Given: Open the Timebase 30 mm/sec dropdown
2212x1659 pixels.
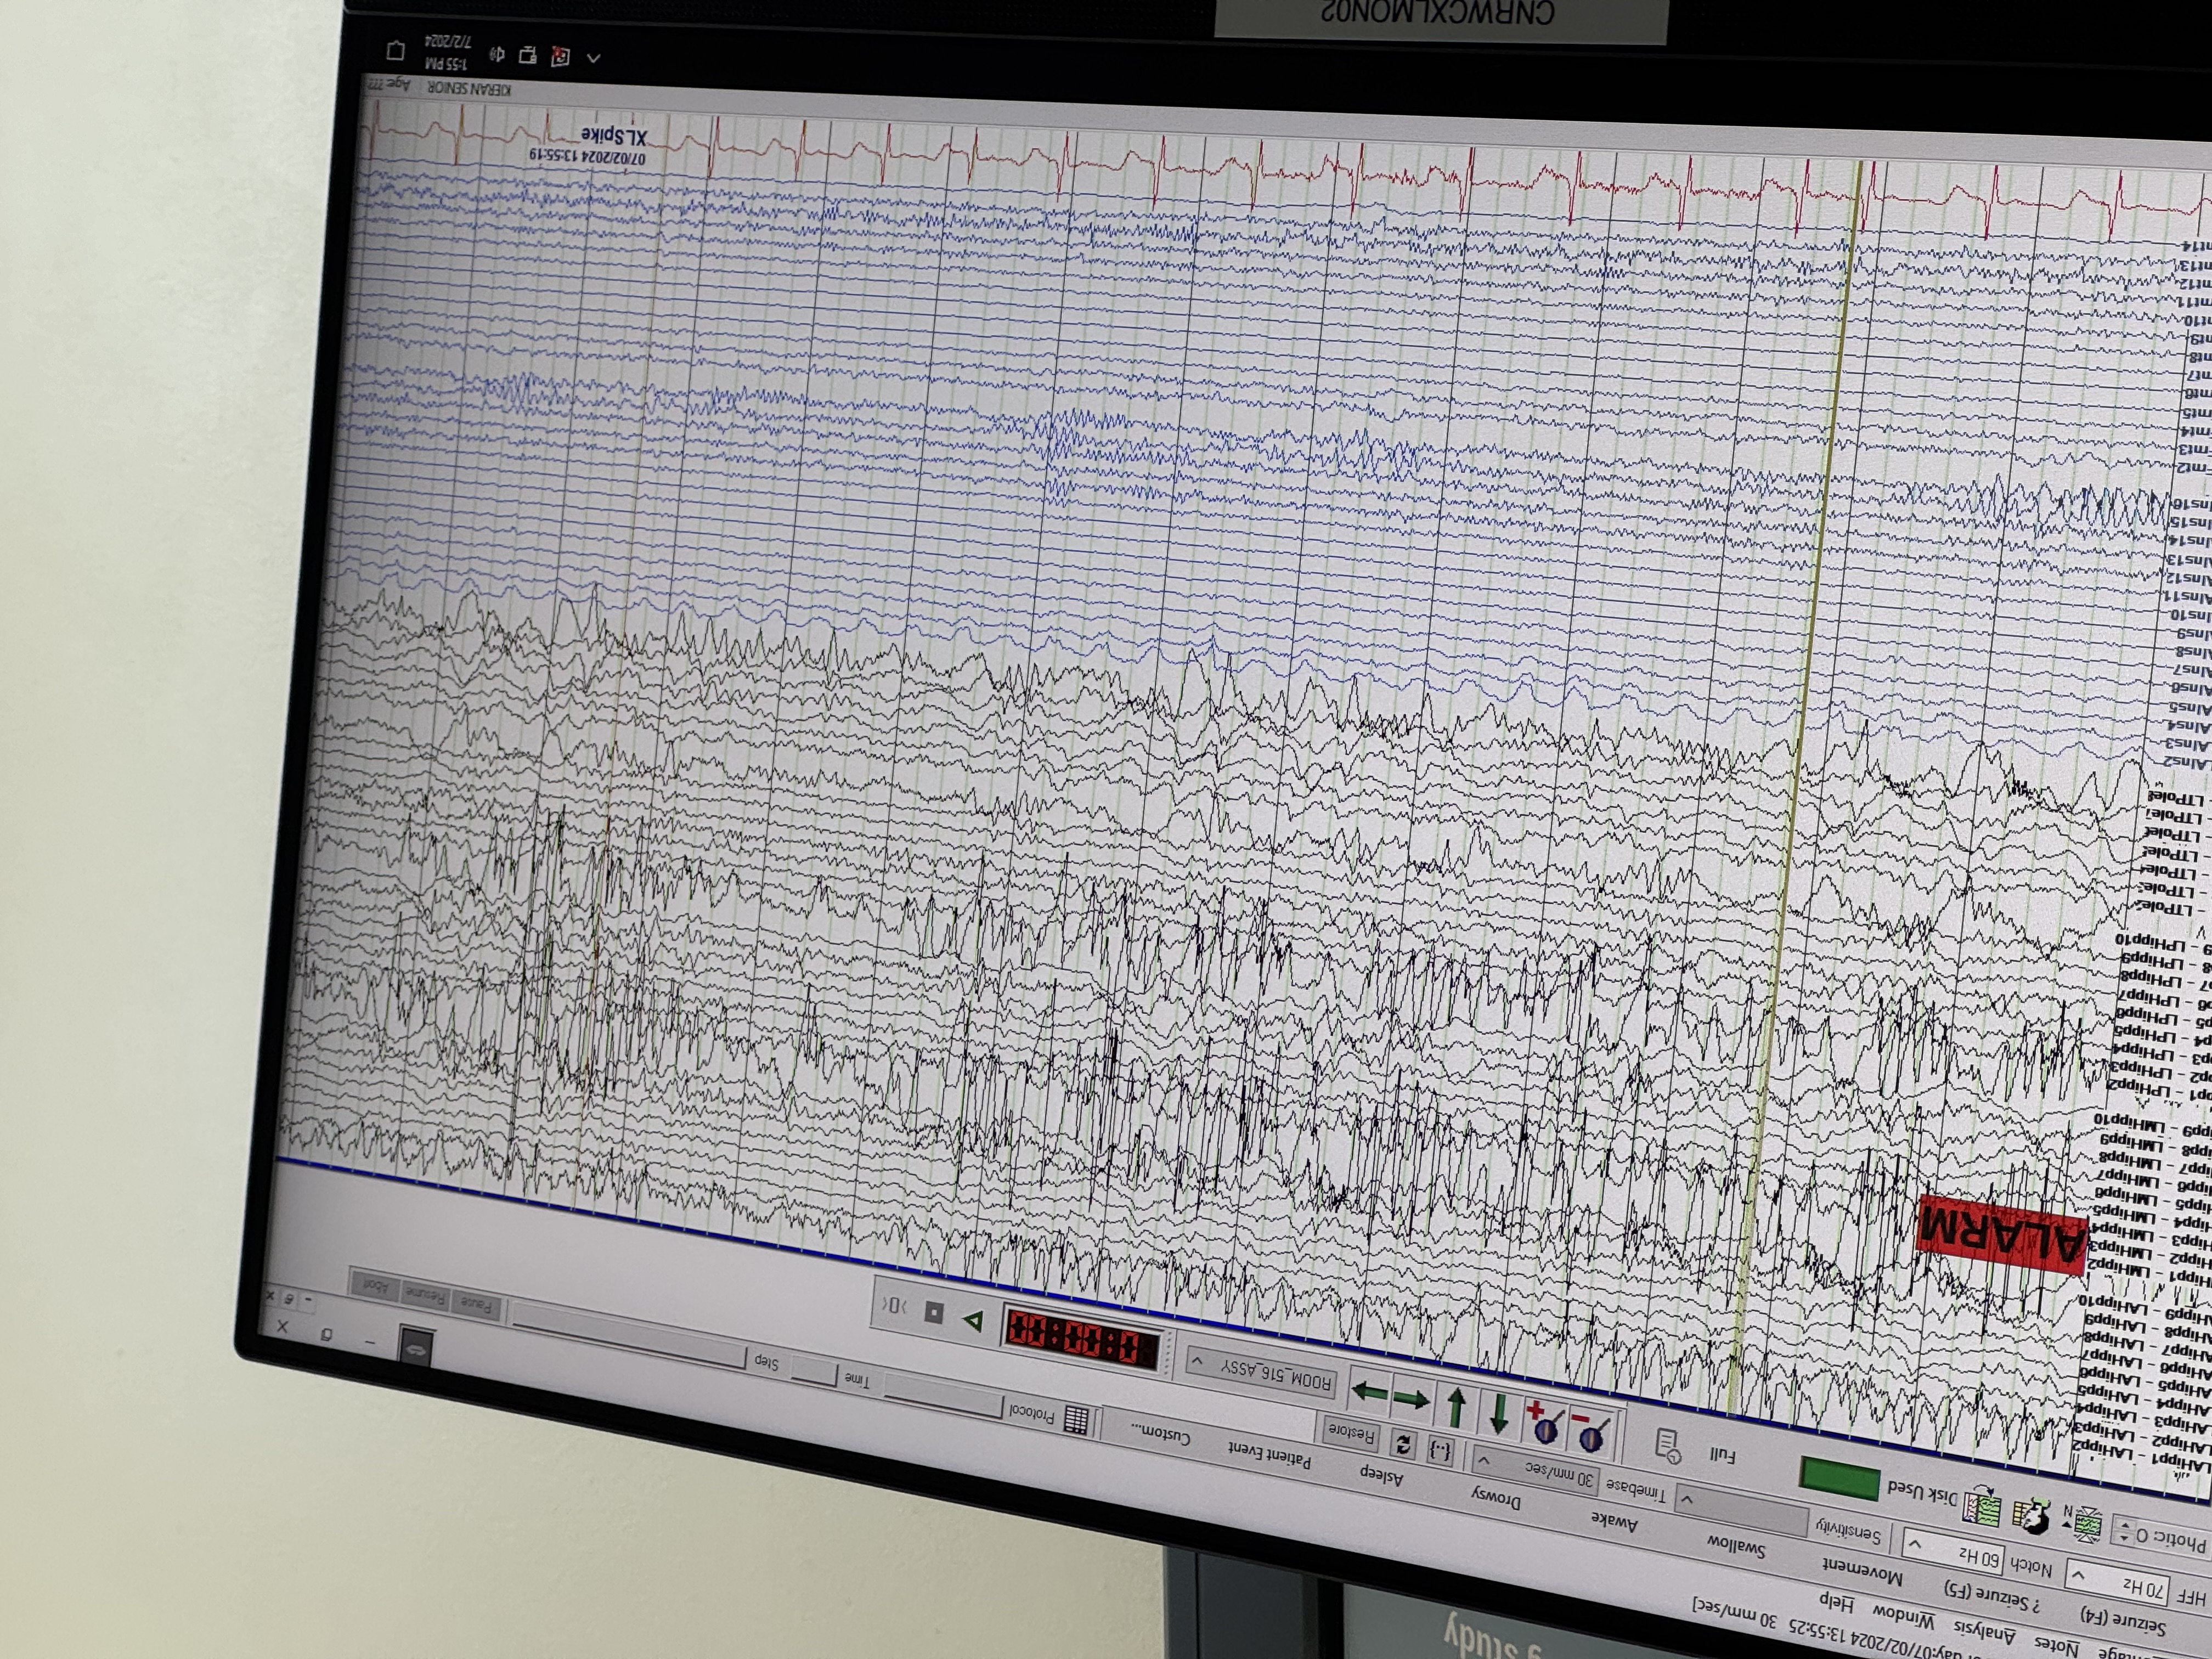Looking at the screenshot, I should [x=1483, y=1461].
